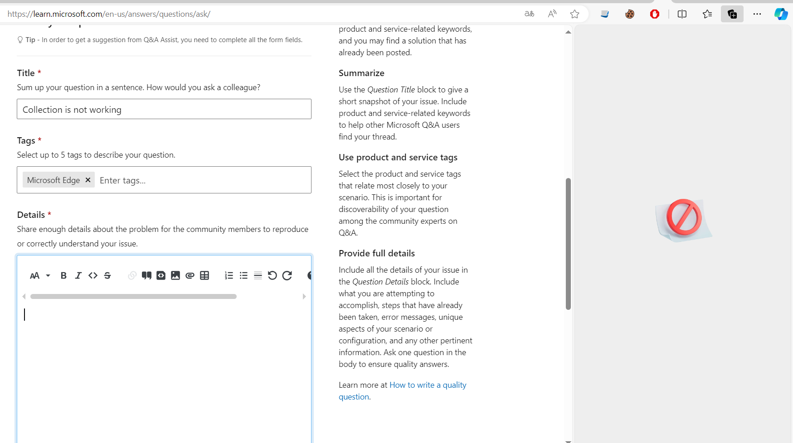
Task: Insert a blockquote into the editor
Action: point(146,275)
